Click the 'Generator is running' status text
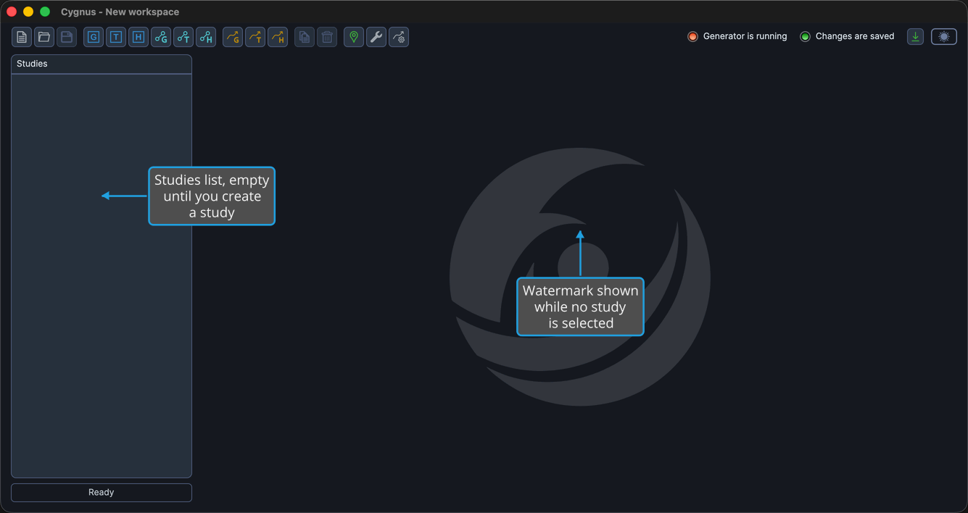The width and height of the screenshot is (968, 513). 745,36
